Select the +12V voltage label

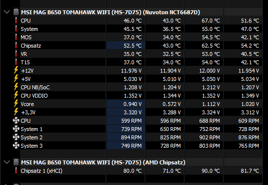27,71
